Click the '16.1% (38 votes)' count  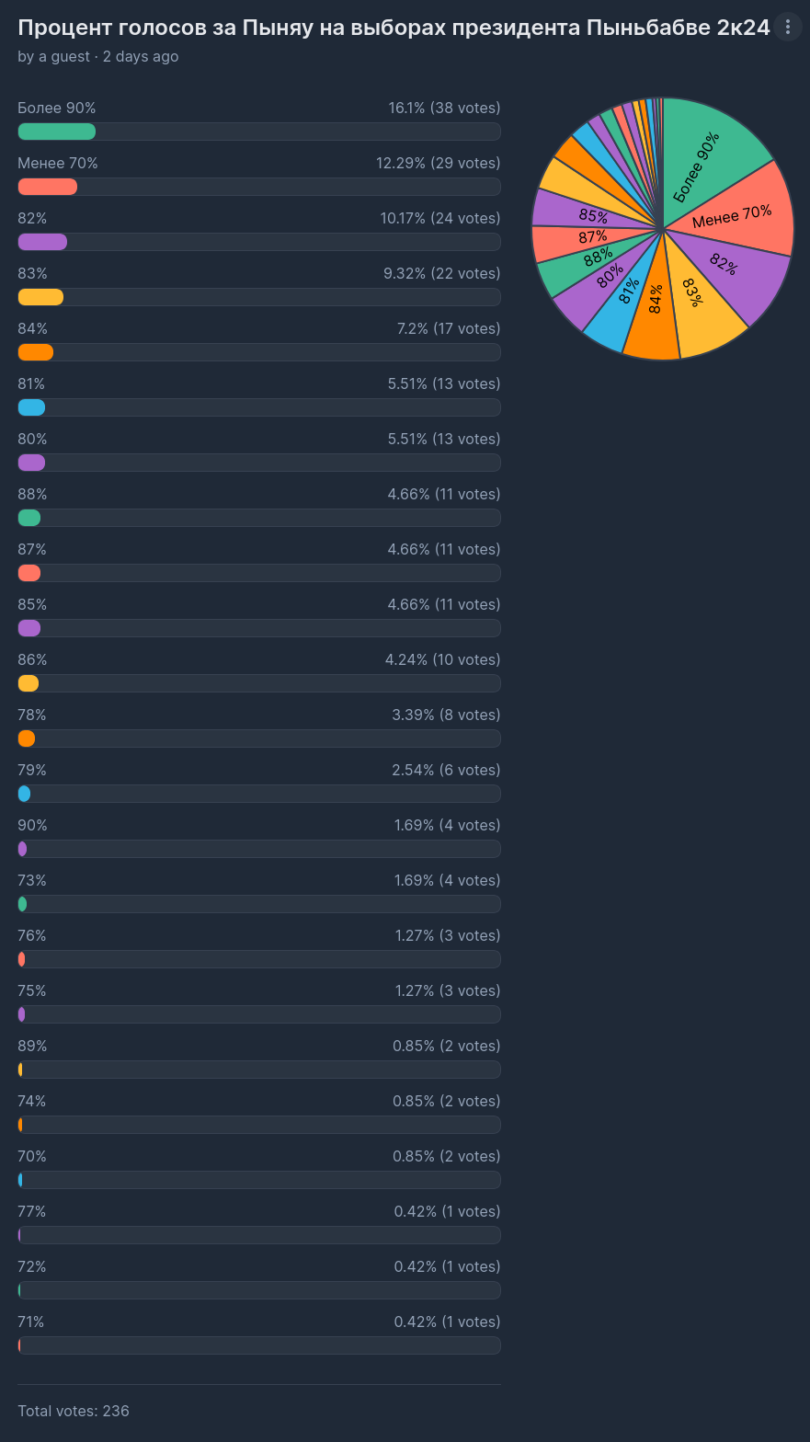point(444,109)
